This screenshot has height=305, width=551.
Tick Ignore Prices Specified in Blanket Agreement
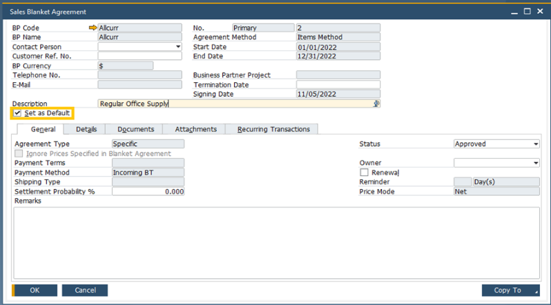tap(19, 154)
